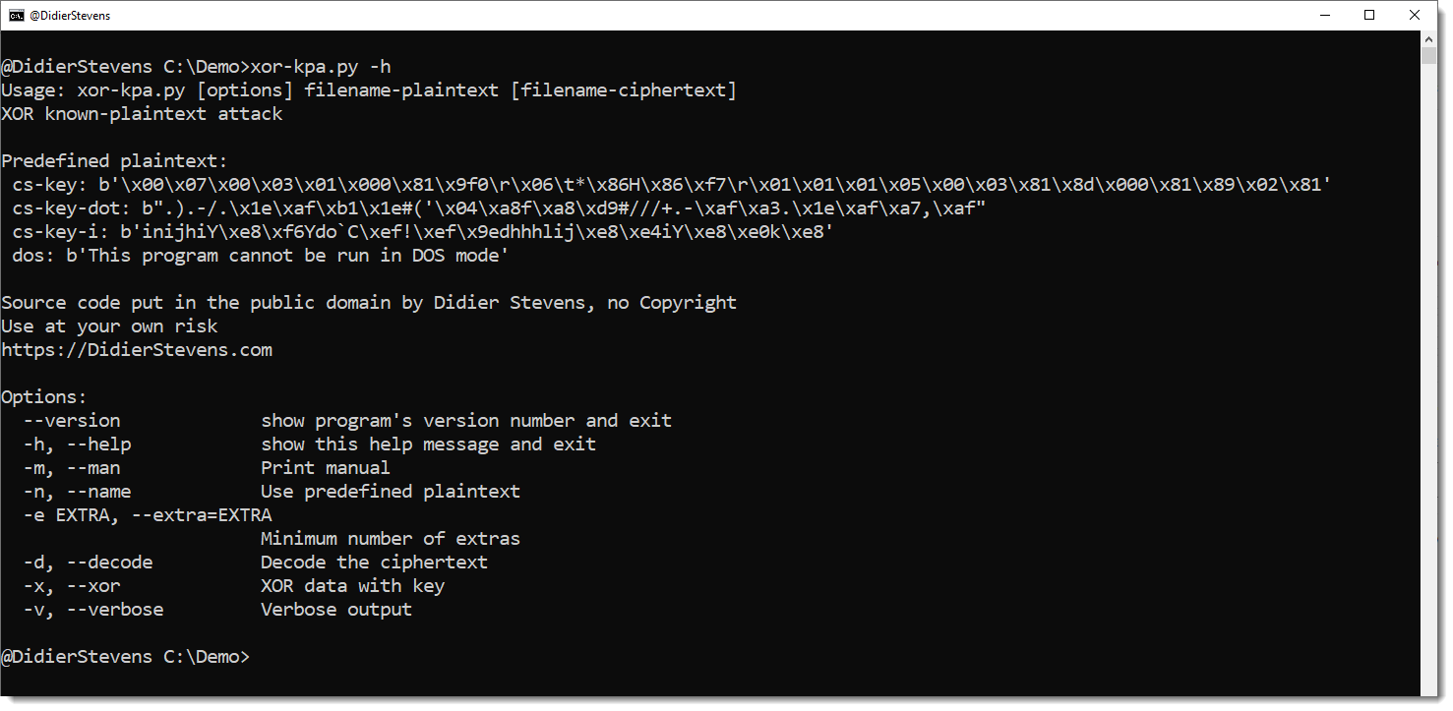This screenshot has width=1453, height=711.
Task: Click the vertical scrollbar thumb
Action: pyautogui.click(x=1429, y=54)
